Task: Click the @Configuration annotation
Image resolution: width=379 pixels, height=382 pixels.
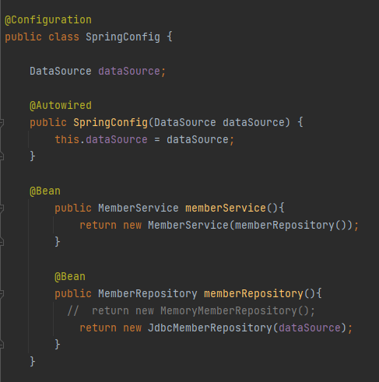Action: tap(48, 20)
